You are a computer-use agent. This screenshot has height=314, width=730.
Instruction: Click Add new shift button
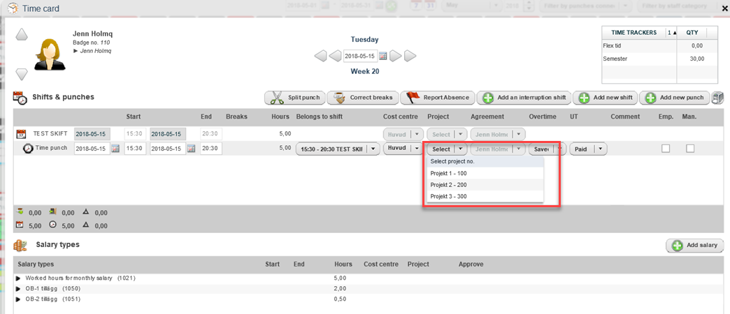606,98
